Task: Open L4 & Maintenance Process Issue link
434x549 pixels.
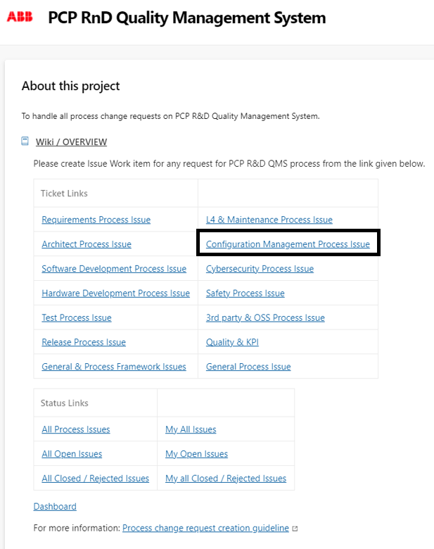Action: 269,220
